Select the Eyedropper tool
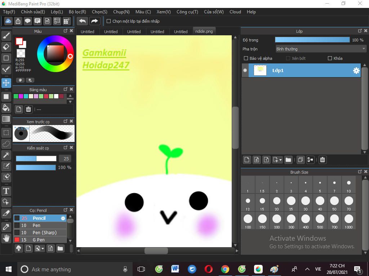 click(x=6, y=227)
